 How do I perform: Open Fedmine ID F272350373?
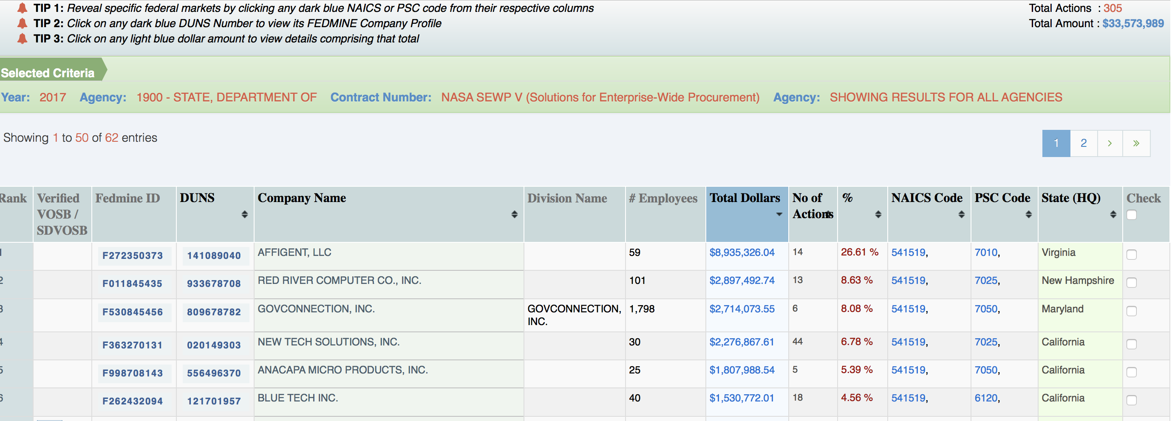pyautogui.click(x=133, y=255)
